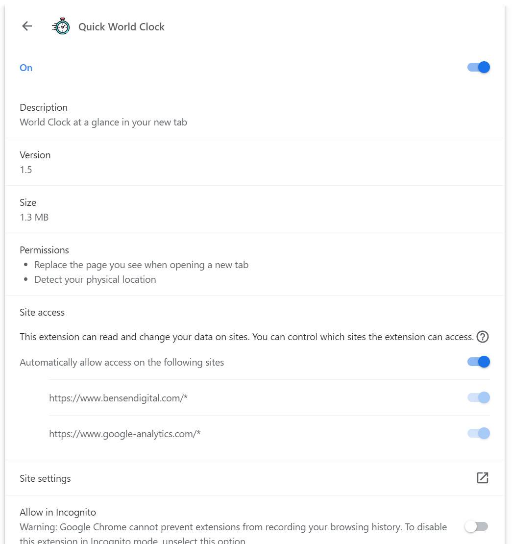Enable Allow in Incognito switch

click(x=476, y=526)
